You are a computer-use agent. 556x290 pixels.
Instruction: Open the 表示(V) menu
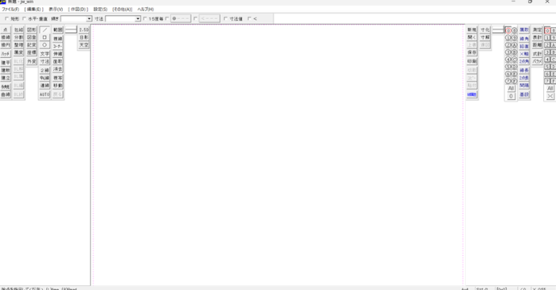pyautogui.click(x=56, y=10)
